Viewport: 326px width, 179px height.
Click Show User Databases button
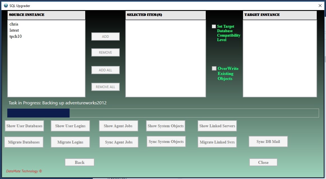tap(24, 126)
